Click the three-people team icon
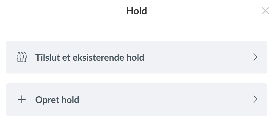The width and height of the screenshot is (275, 125). click(x=22, y=57)
